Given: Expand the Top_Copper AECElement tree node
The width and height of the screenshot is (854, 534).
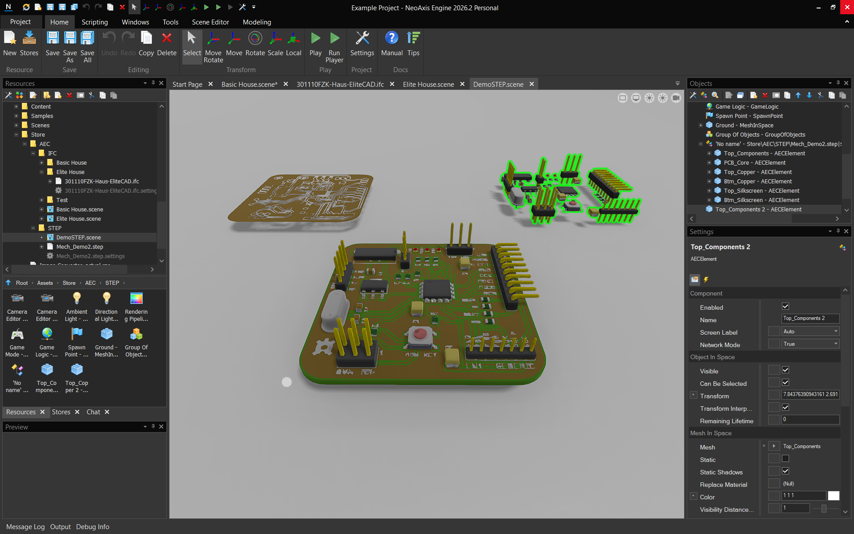Looking at the screenshot, I should 709,172.
